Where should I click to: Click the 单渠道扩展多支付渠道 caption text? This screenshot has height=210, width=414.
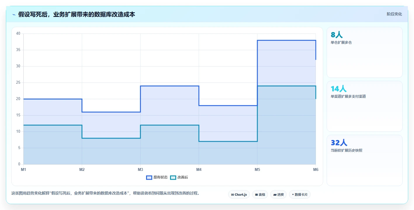[348, 97]
